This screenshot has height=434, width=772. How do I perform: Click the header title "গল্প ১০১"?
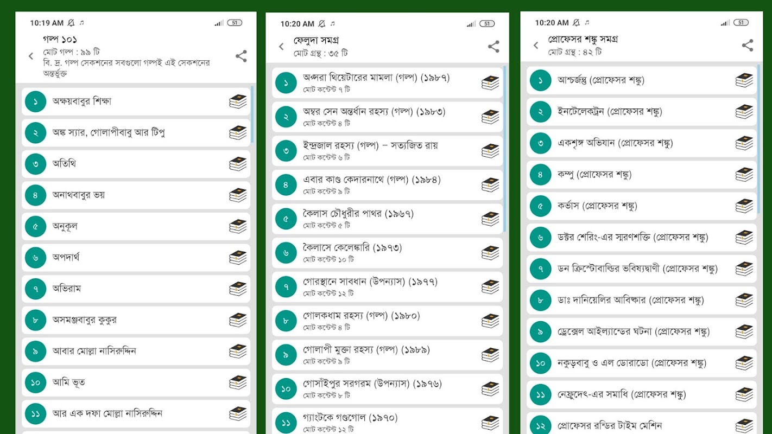tap(60, 39)
